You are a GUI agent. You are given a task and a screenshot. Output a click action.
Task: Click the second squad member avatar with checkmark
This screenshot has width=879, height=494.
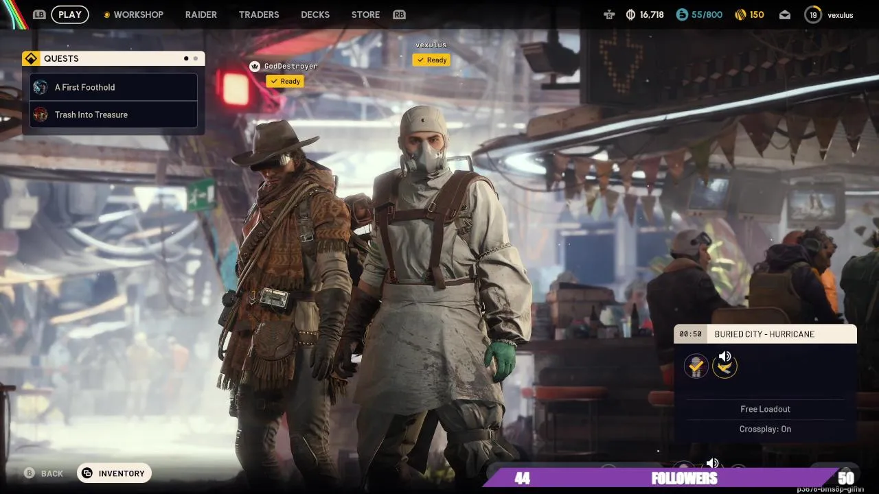tap(724, 367)
